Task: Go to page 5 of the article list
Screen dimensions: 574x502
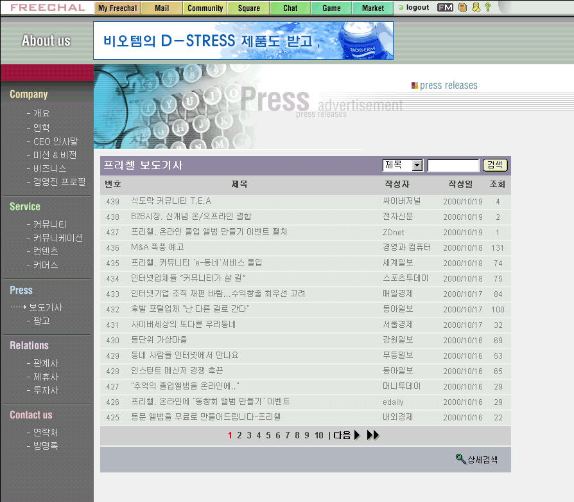Action: [x=268, y=435]
